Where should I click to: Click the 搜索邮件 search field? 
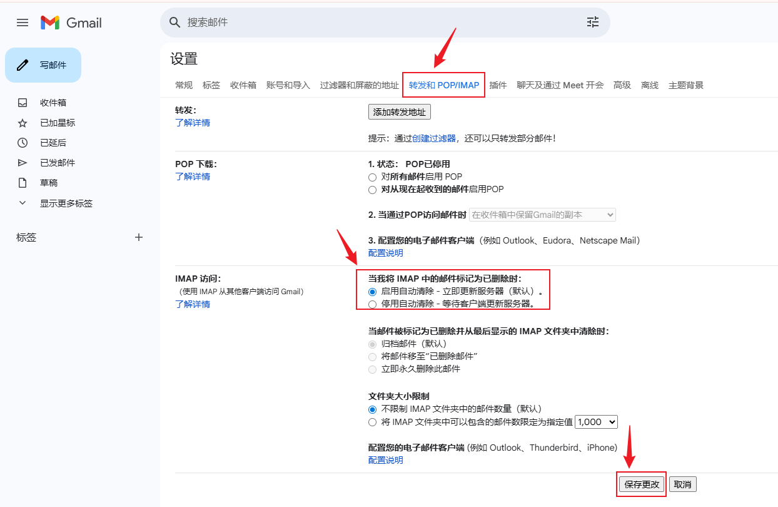point(375,23)
